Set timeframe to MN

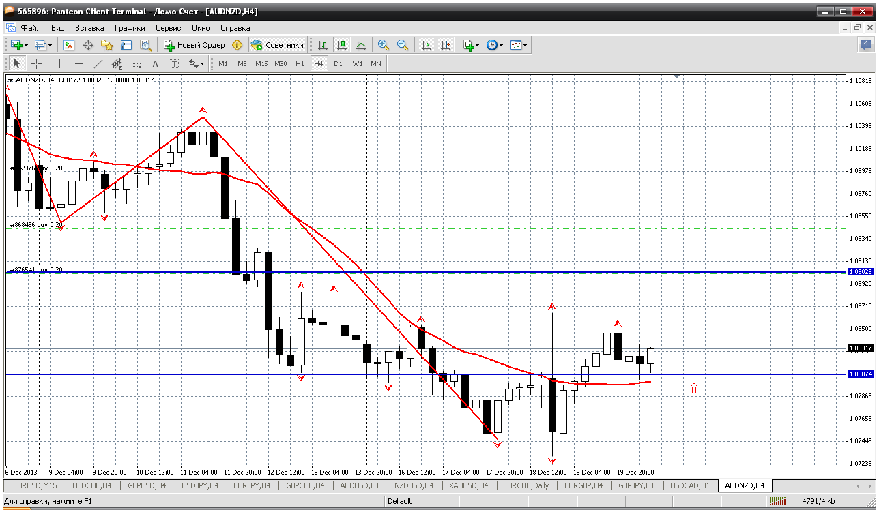click(376, 63)
